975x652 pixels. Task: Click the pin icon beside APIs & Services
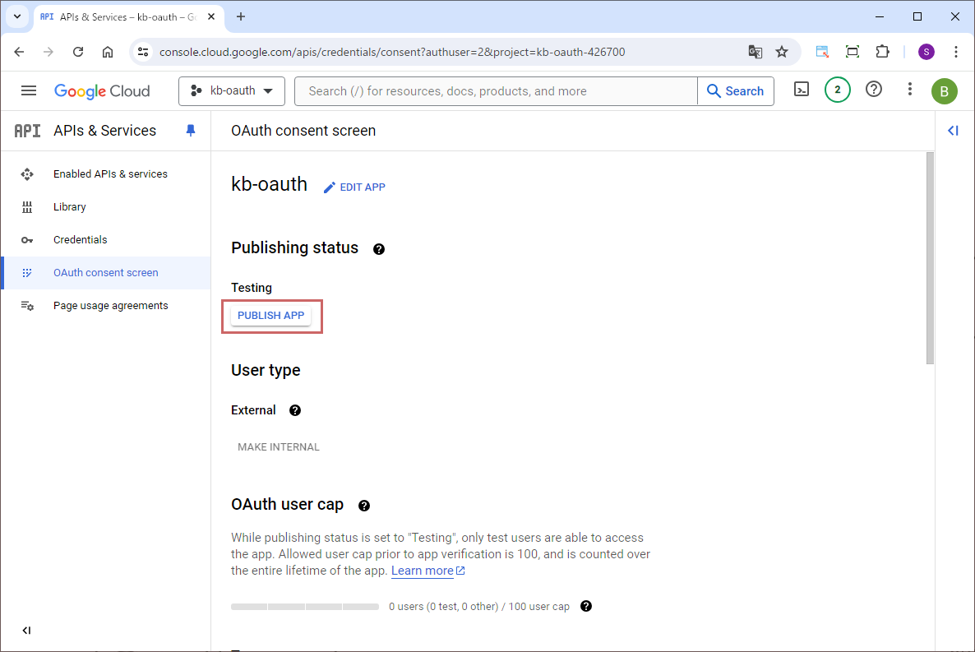pyautogui.click(x=191, y=131)
